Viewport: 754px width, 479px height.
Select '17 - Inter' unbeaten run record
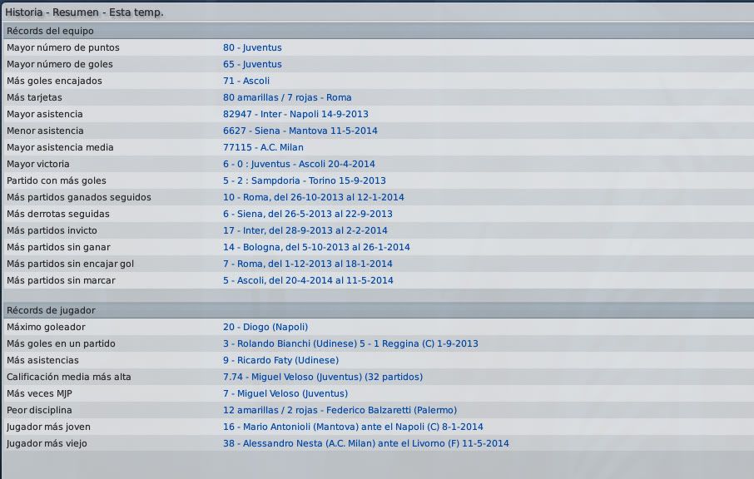click(305, 230)
